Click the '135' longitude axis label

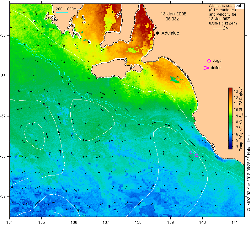pyautogui.click(x=42, y=223)
